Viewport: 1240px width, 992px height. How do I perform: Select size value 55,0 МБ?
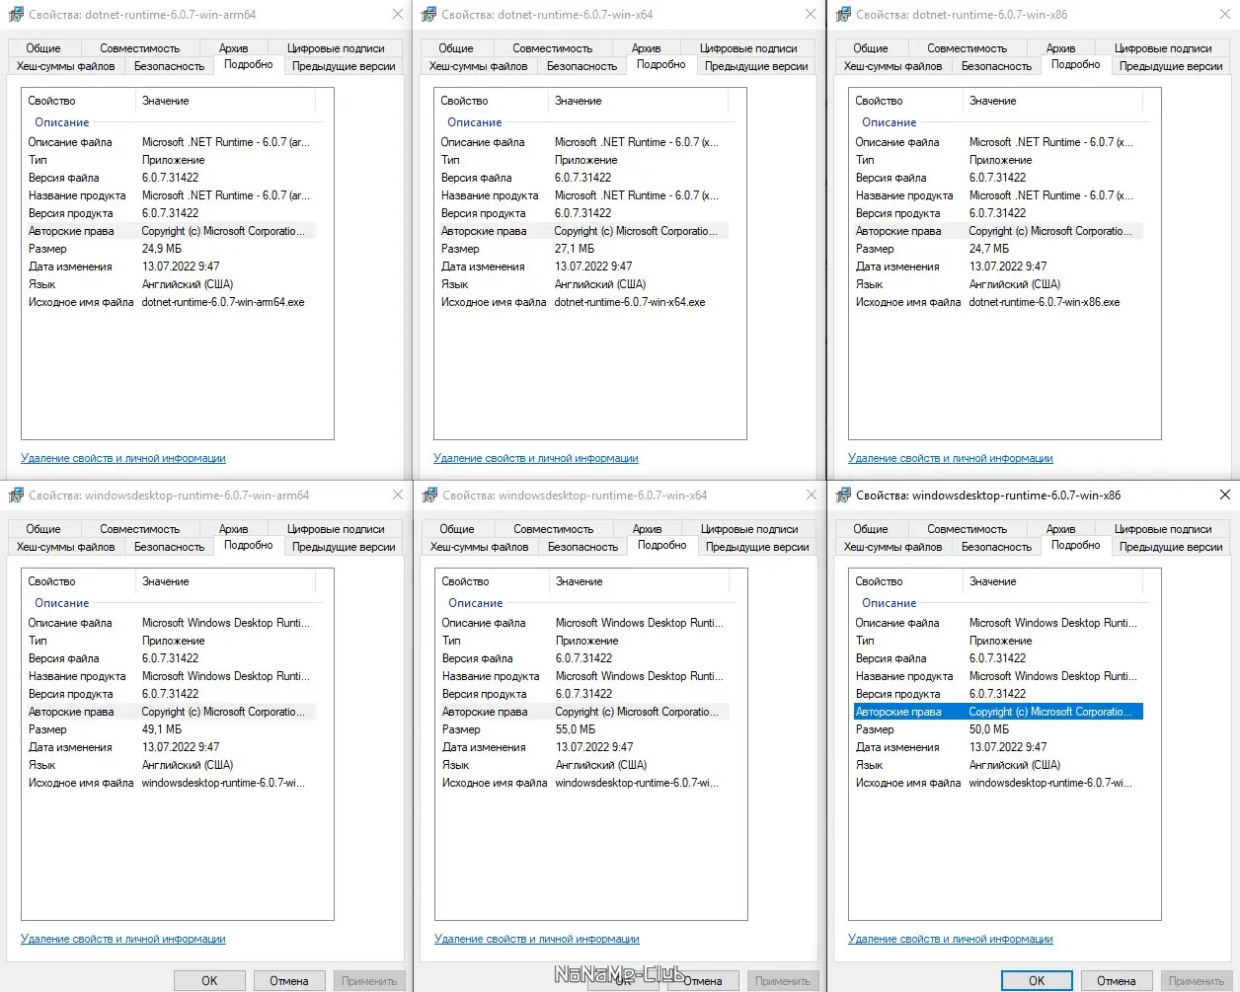click(x=576, y=729)
